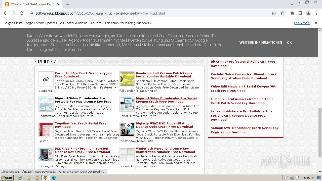322x181 pixels.
Task: Open the Chrome profile avatar
Action: coord(308,13)
